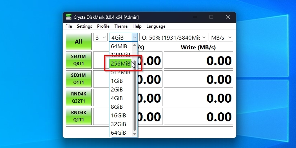This screenshot has height=148, width=296.
Task: Run the SEQ1M Q8T1 test
Action: (79, 60)
